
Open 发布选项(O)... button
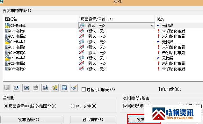[x=32, y=120]
